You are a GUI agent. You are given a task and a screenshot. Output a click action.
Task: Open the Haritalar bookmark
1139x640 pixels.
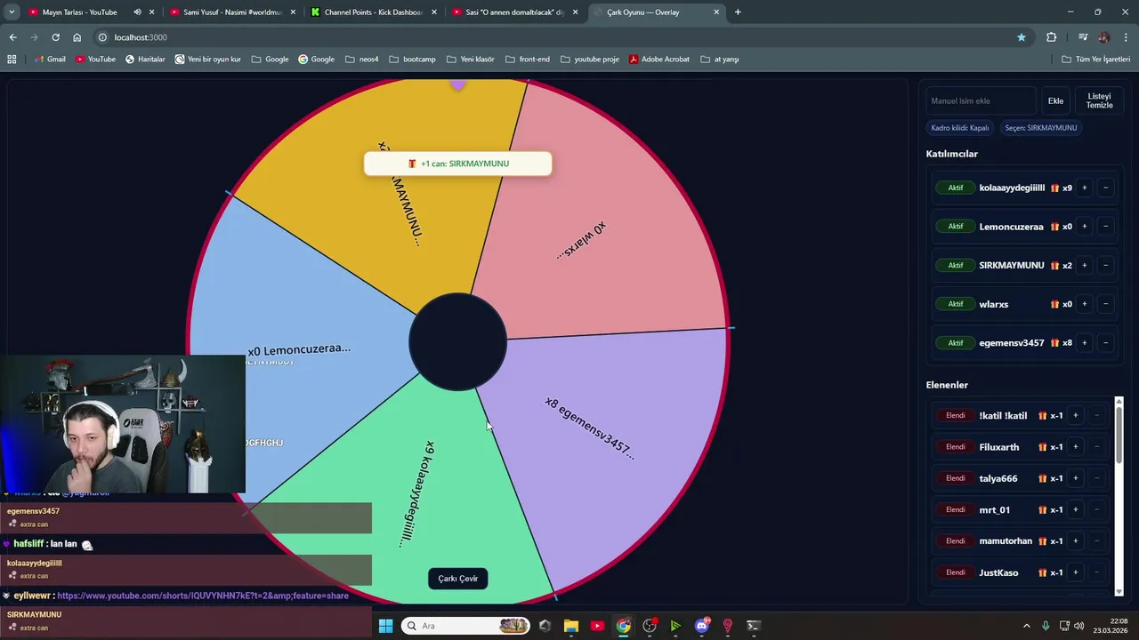click(145, 60)
